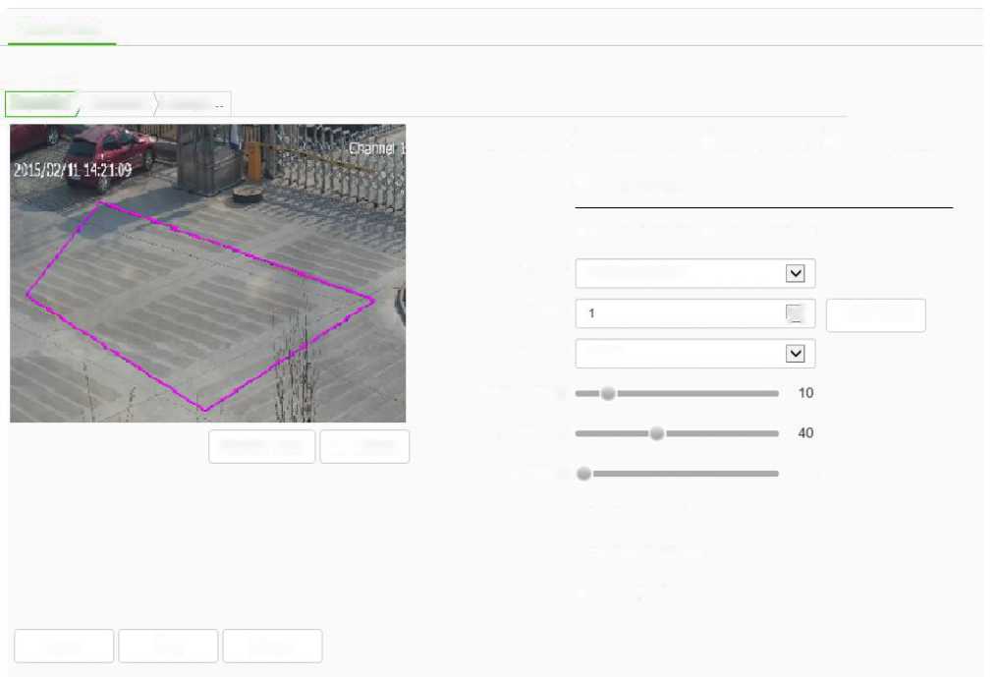Click the magenta polygon's rightmost vertex

tap(373, 300)
